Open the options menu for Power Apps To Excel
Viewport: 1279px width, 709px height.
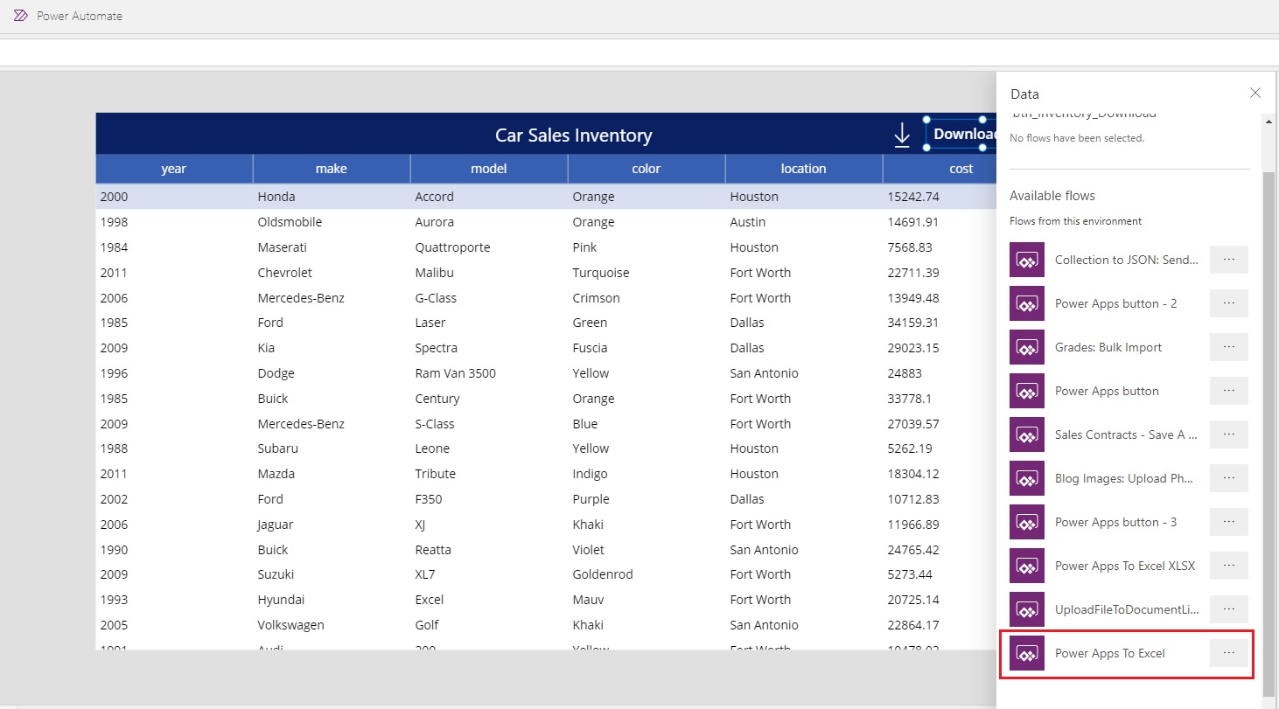point(1228,653)
